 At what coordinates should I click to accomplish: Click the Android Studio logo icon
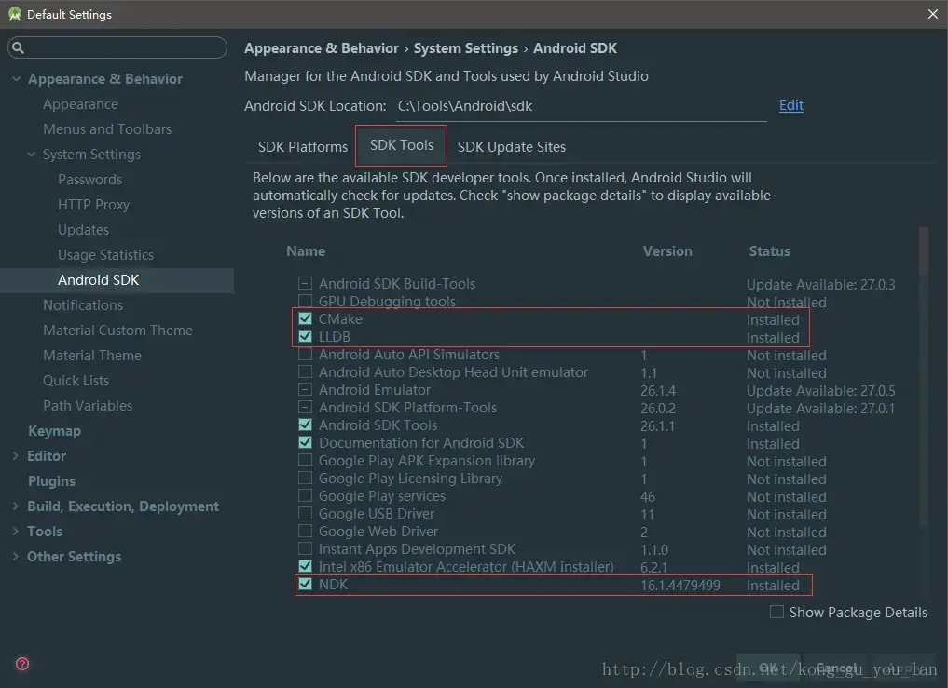tap(15, 14)
